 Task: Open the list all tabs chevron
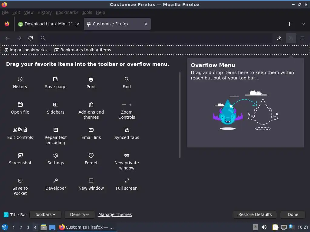(x=303, y=24)
